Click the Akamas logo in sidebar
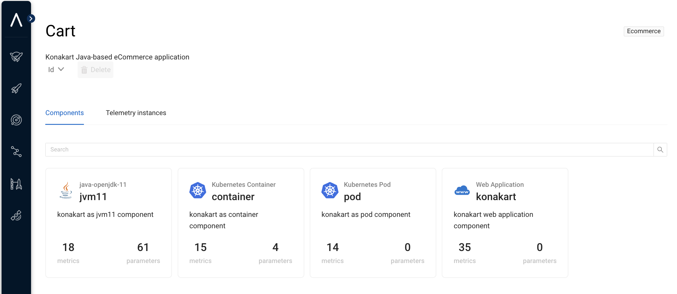 (16, 20)
